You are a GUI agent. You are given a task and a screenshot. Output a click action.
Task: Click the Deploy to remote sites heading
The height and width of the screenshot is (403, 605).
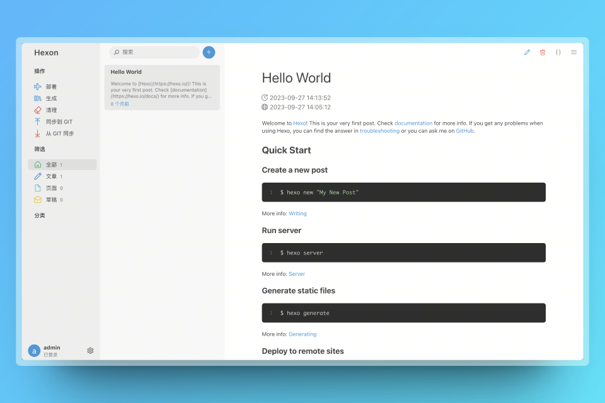click(x=303, y=351)
